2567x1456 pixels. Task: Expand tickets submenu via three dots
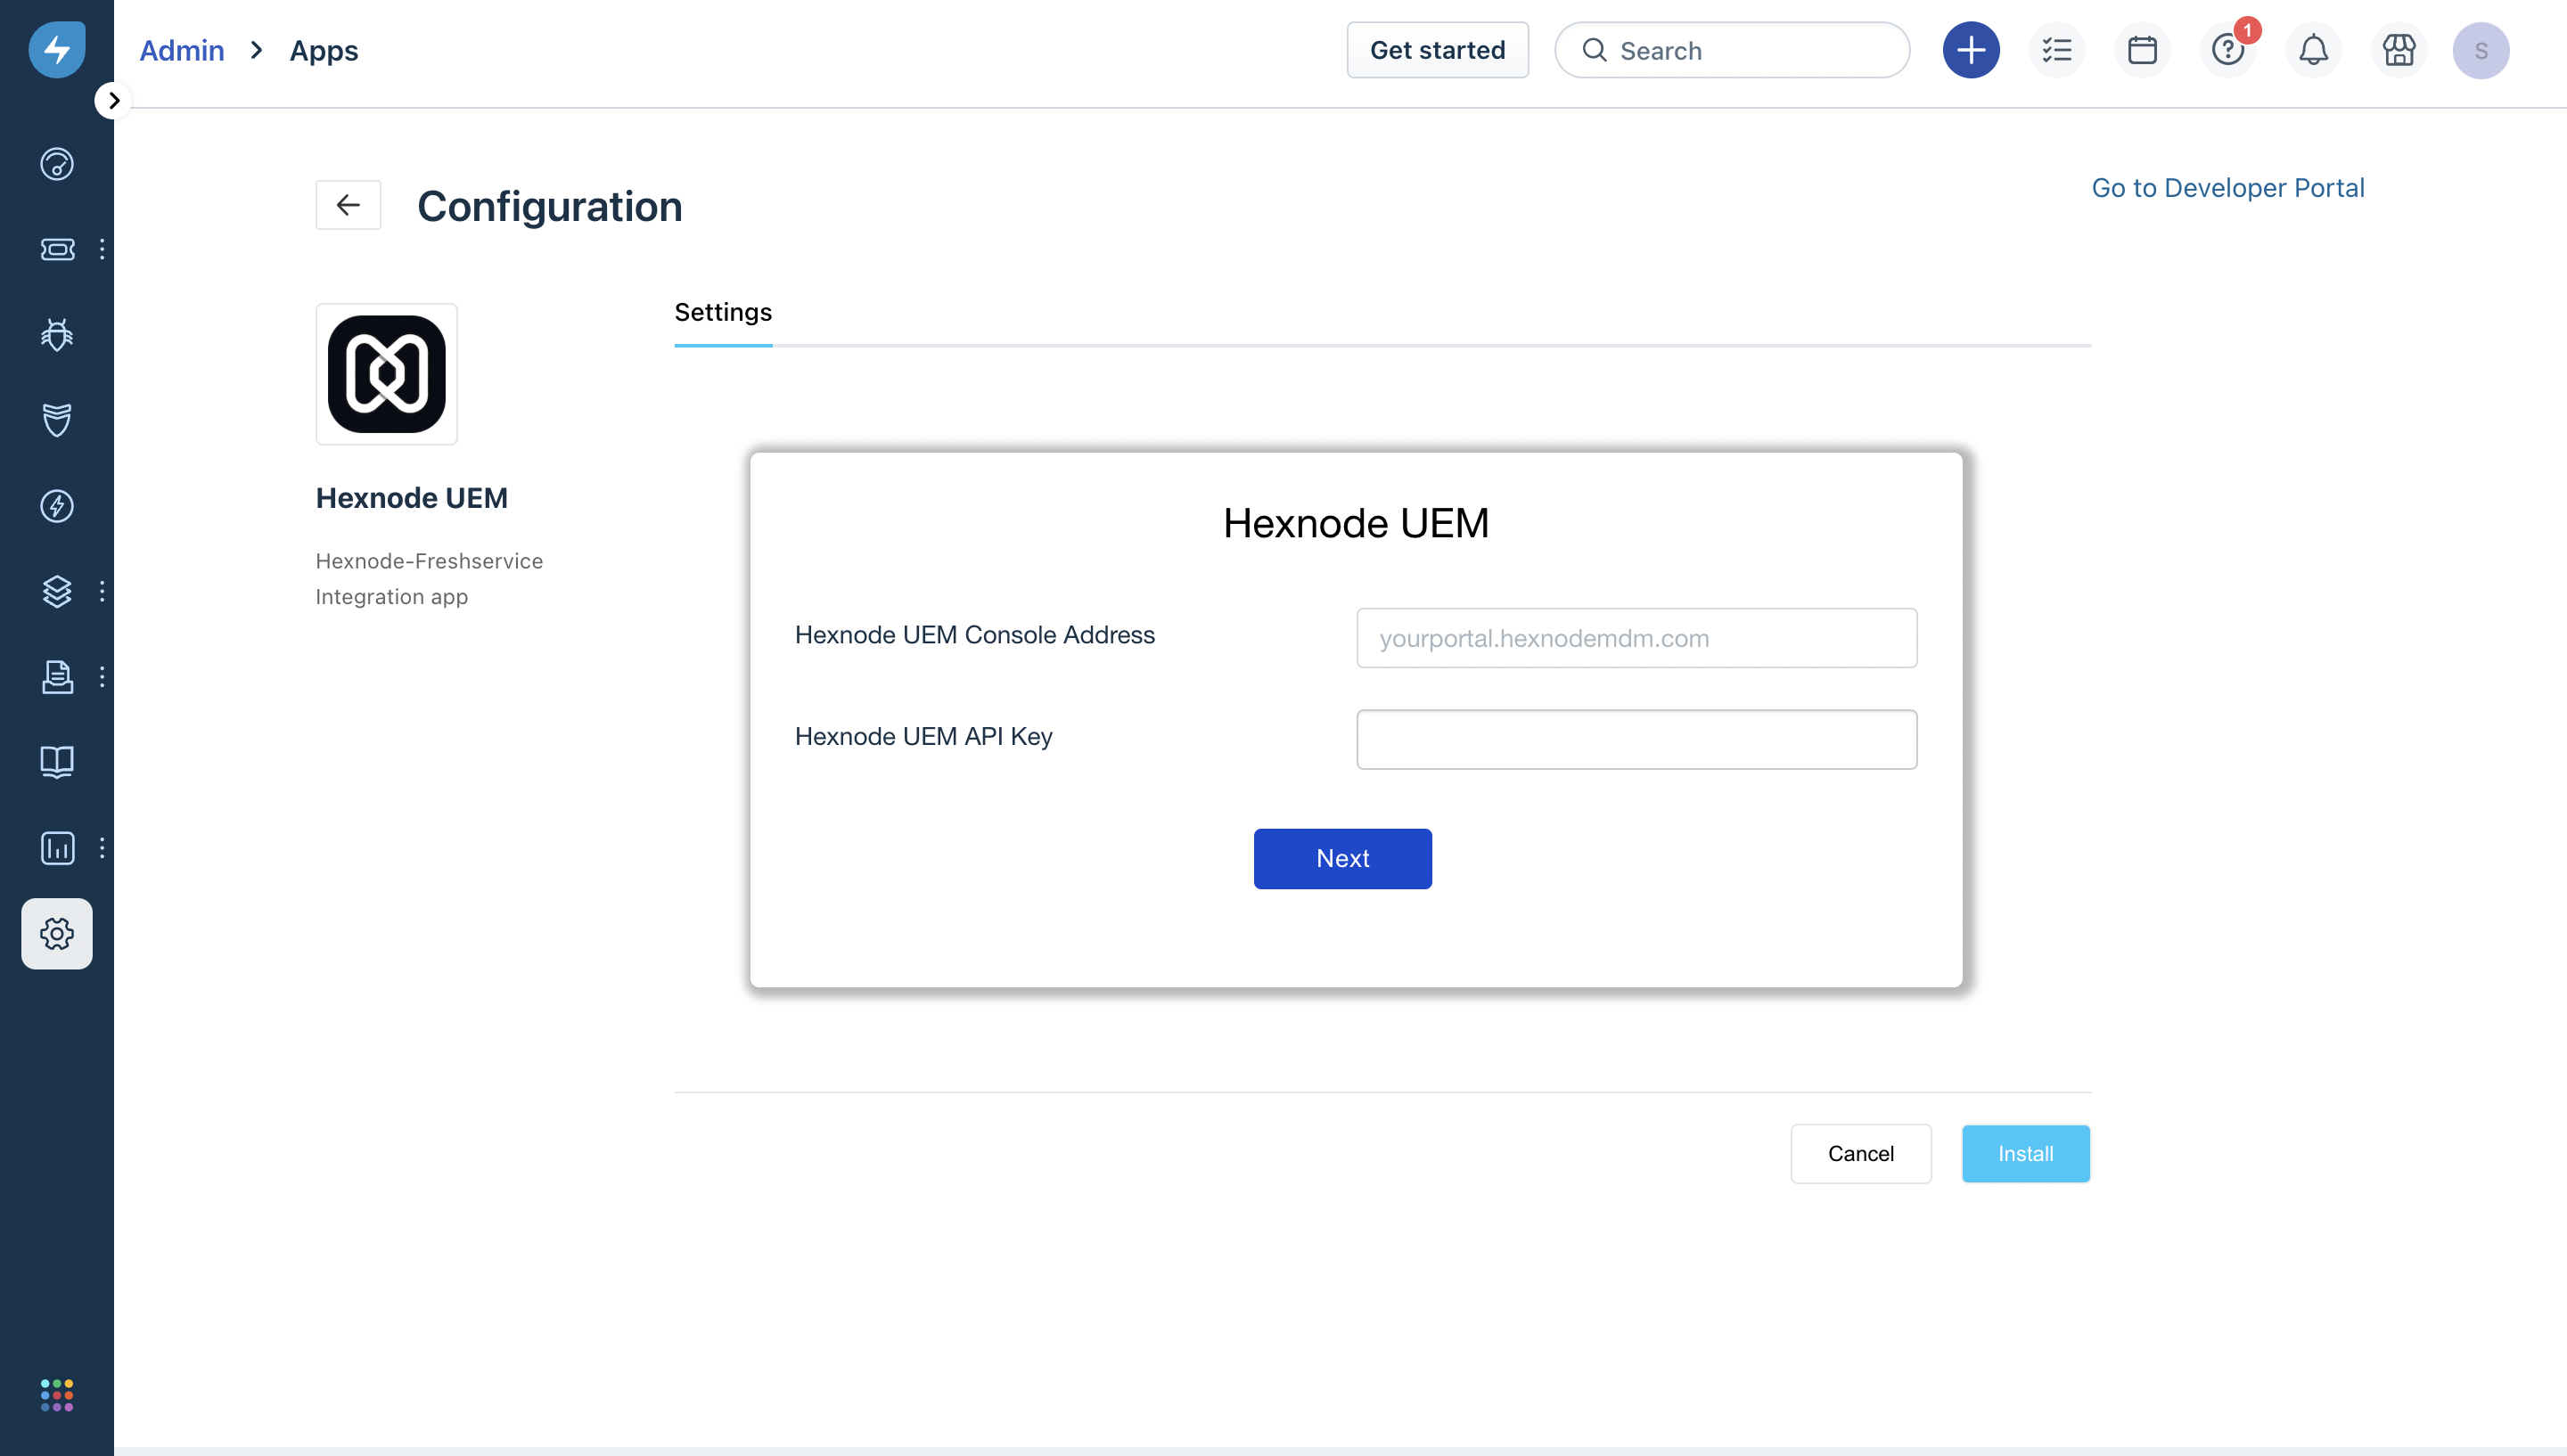pyautogui.click(x=102, y=249)
